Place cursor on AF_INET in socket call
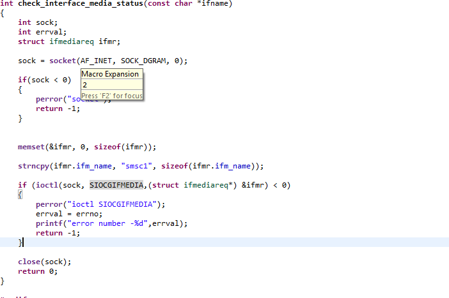The height and width of the screenshot is (298, 449). click(x=95, y=61)
